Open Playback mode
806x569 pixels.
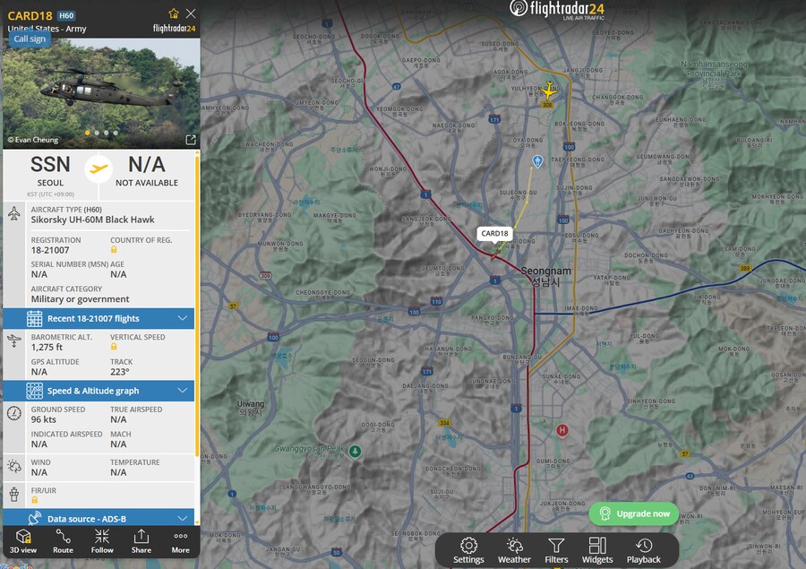point(644,550)
